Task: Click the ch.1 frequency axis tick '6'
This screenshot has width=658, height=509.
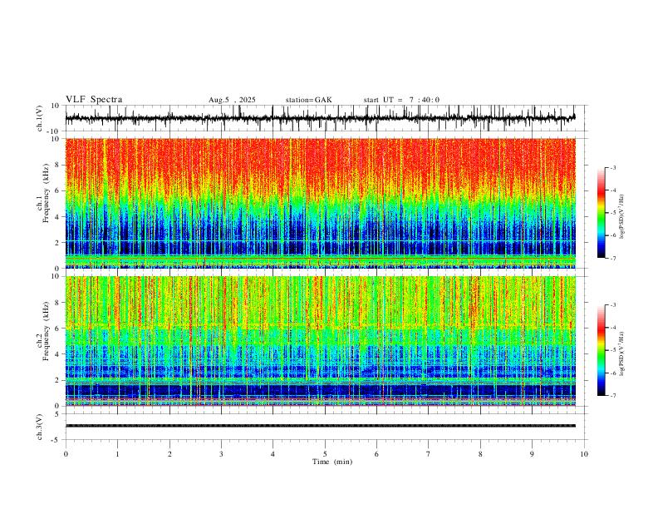Action: point(57,190)
